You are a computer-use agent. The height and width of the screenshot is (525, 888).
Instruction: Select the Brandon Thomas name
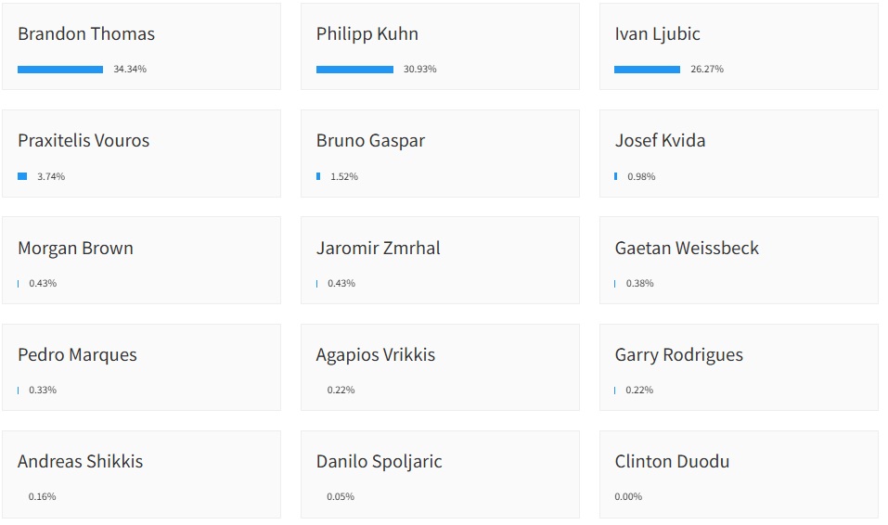pyautogui.click(x=86, y=34)
